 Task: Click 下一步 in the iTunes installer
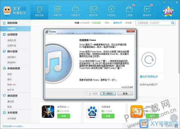(108, 94)
